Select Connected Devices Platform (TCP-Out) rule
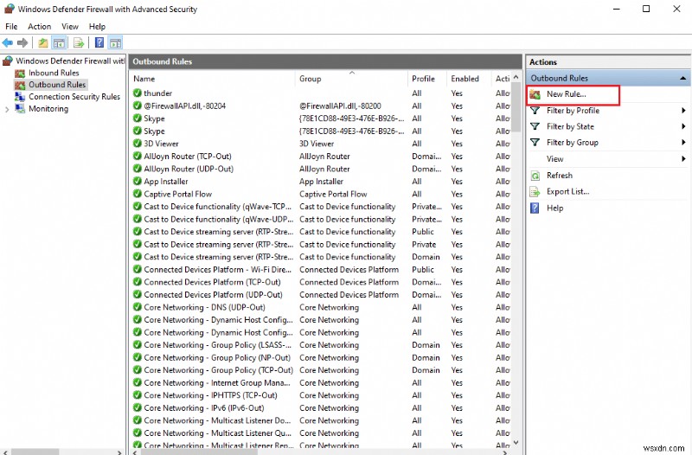The width and height of the screenshot is (692, 455). click(x=212, y=282)
